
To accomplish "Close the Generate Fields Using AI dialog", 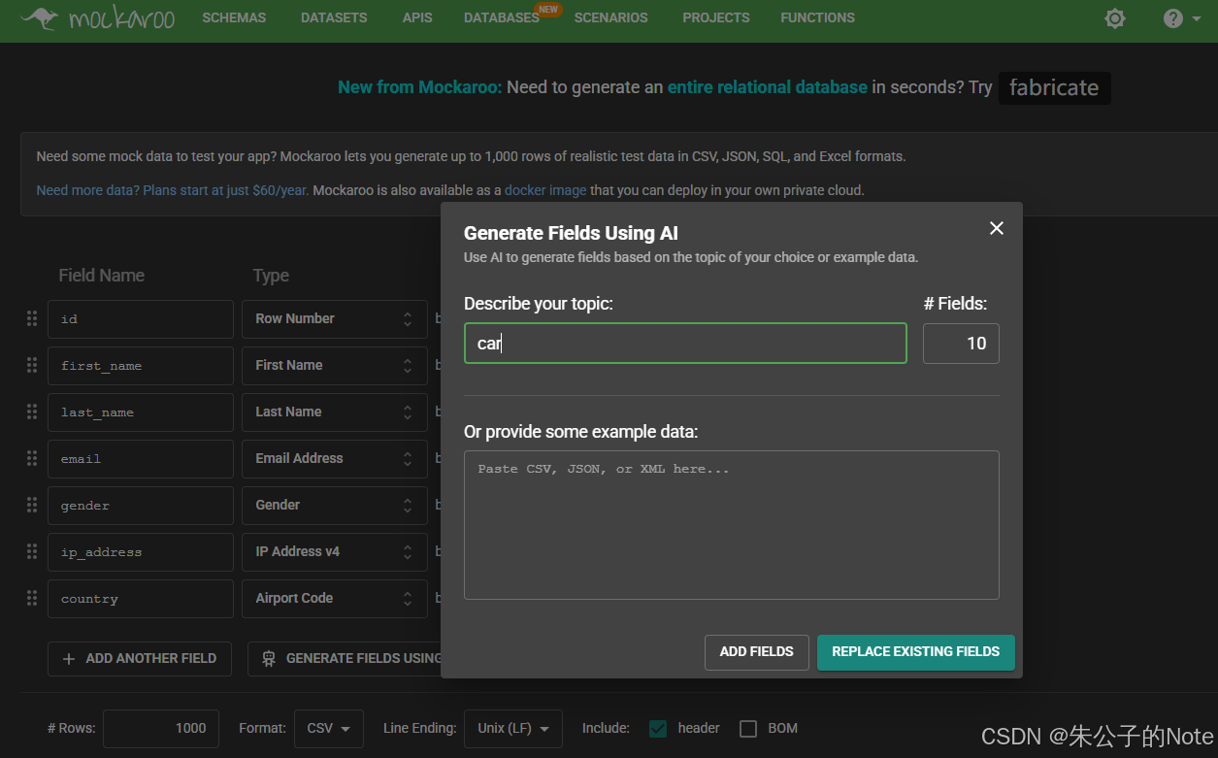I will tap(996, 228).
